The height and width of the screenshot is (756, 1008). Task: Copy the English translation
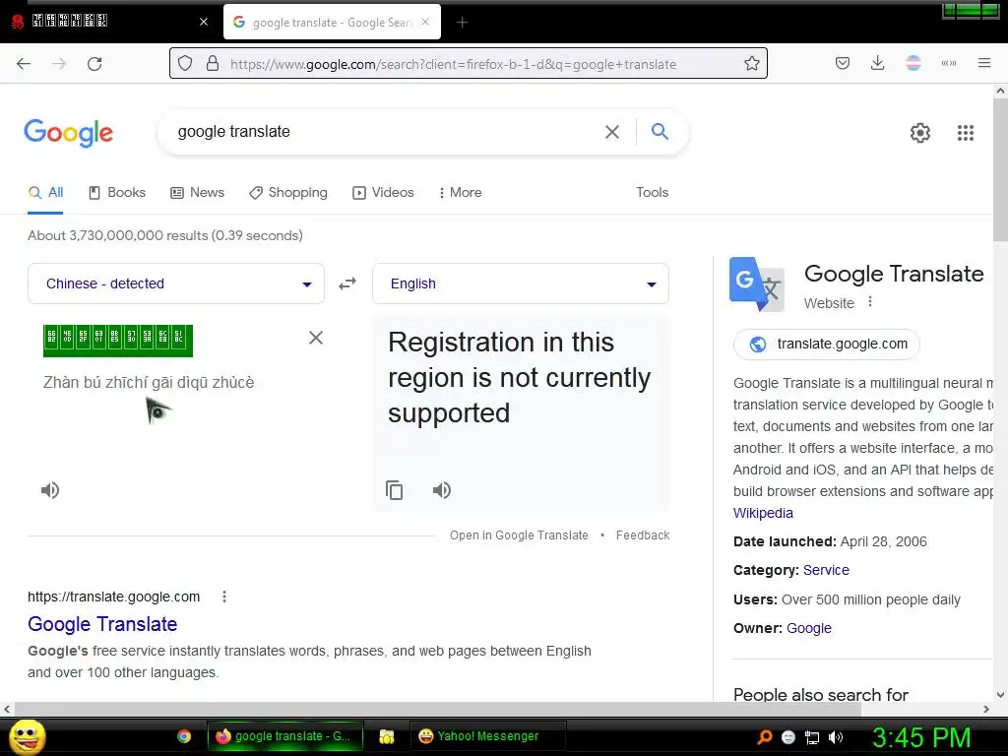click(394, 490)
